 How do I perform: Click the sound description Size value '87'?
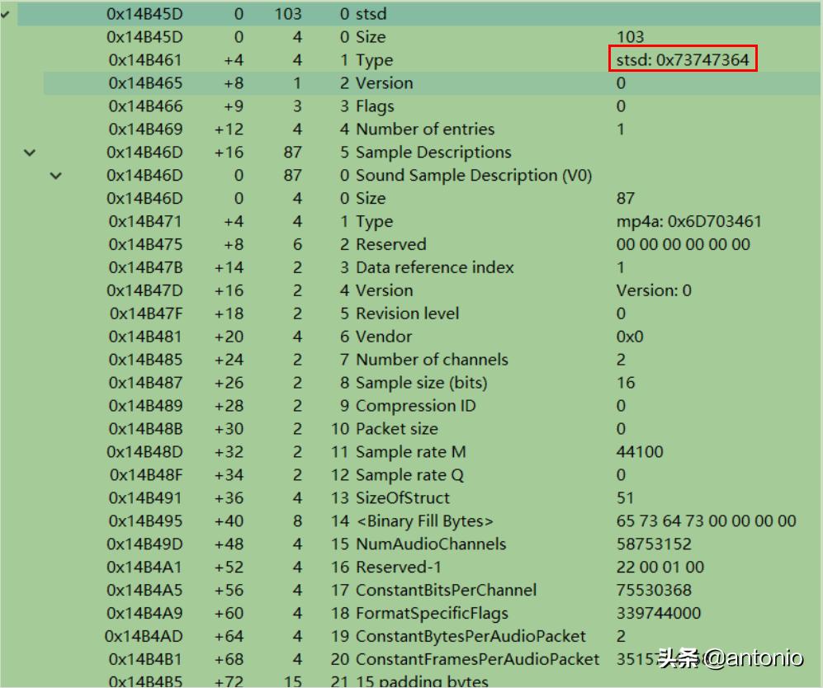tap(625, 198)
